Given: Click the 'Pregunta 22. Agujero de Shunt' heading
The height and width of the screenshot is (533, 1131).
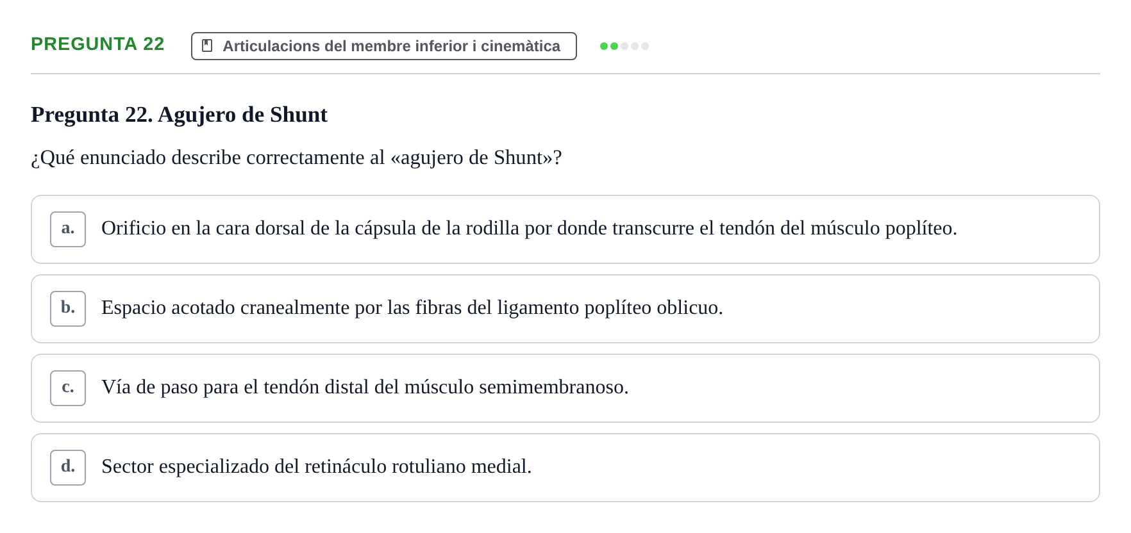Looking at the screenshot, I should coord(179,115).
